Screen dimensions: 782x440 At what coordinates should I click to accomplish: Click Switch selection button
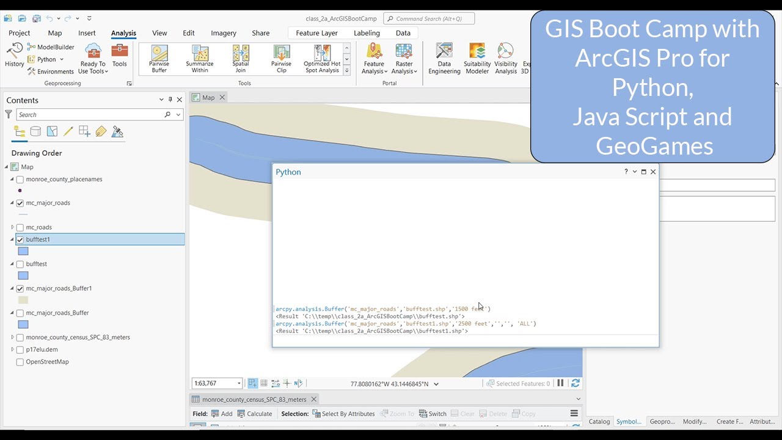pyautogui.click(x=433, y=414)
